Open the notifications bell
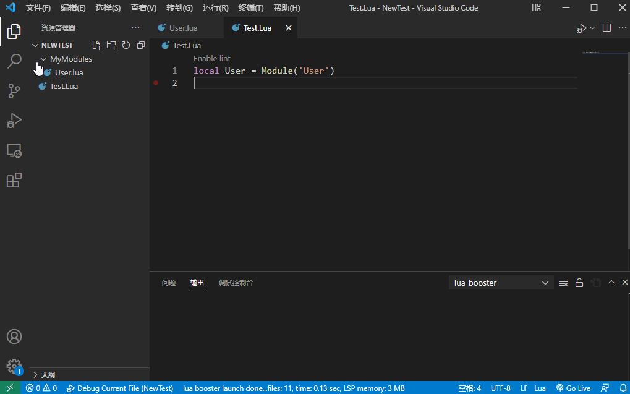Screen dimensions: 630x394 pos(623,388)
